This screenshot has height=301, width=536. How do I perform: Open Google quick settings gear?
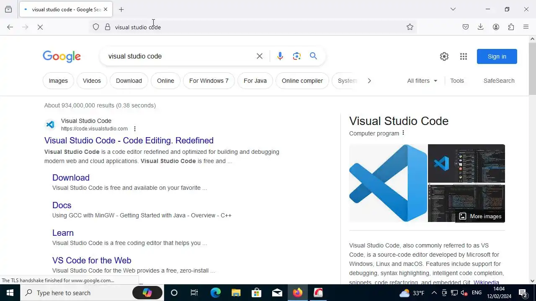pyautogui.click(x=444, y=56)
